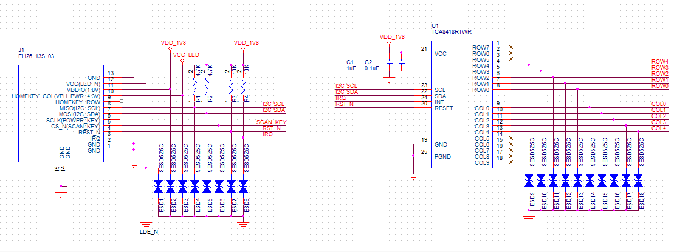Viewport: 691px width, 252px height.
Task: Click pin number 13 on J1 connector
Action: [x=111, y=73]
